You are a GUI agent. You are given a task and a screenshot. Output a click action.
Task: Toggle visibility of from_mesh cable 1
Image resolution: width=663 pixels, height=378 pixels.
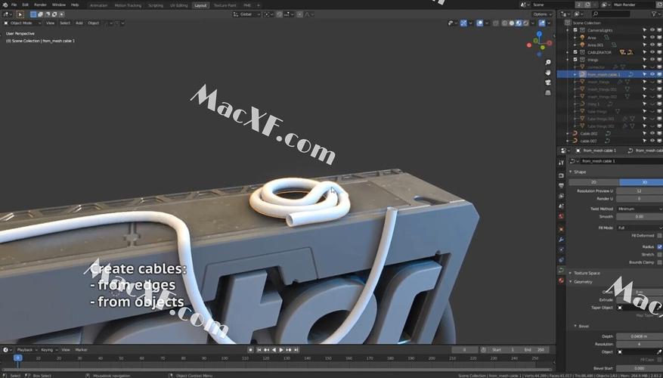[x=652, y=74]
